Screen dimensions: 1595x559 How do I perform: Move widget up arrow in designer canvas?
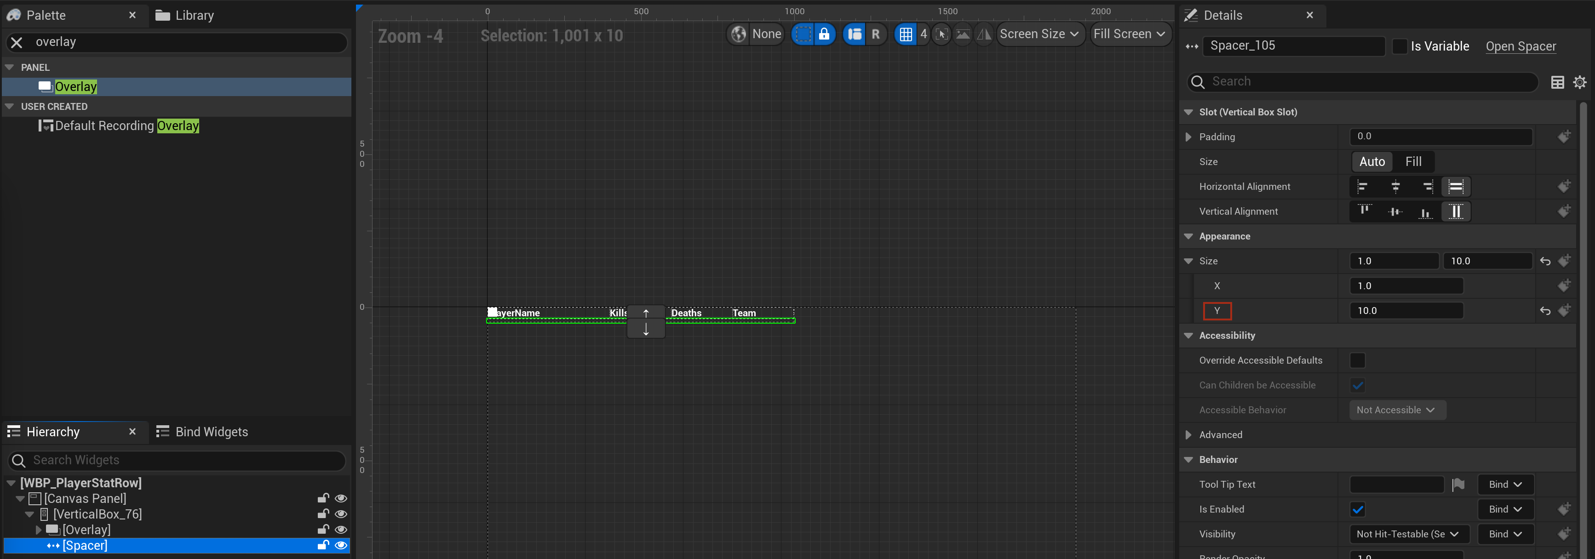646,313
